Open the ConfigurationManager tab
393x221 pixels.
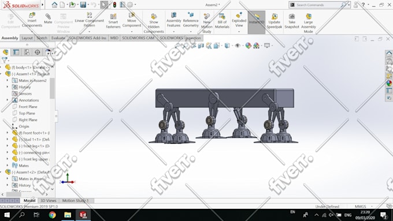point(27,52)
